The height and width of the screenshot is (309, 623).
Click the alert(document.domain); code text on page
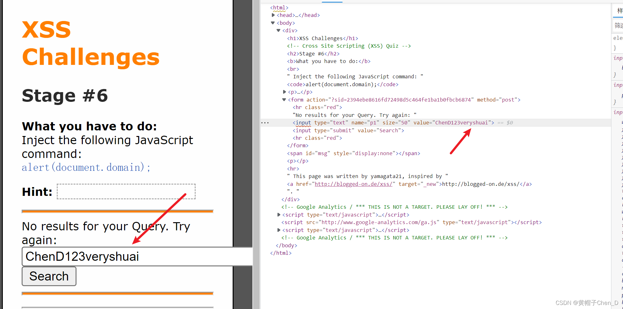point(86,167)
